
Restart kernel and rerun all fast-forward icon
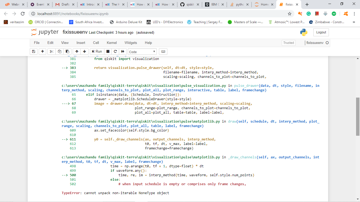point(123,52)
